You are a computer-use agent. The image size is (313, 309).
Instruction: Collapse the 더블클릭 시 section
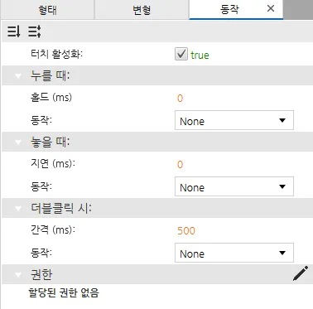tap(18, 208)
